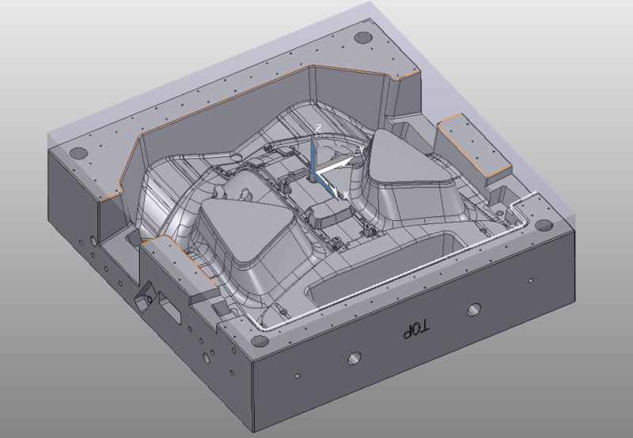Image resolution: width=633 pixels, height=438 pixels.
Task: Click the engraved TOP text on the front face
Action: tap(416, 329)
